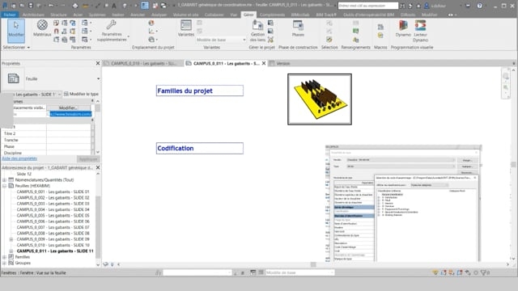Expand the Sélectionner dropdown
The width and height of the screenshot is (518, 291).
16,48
